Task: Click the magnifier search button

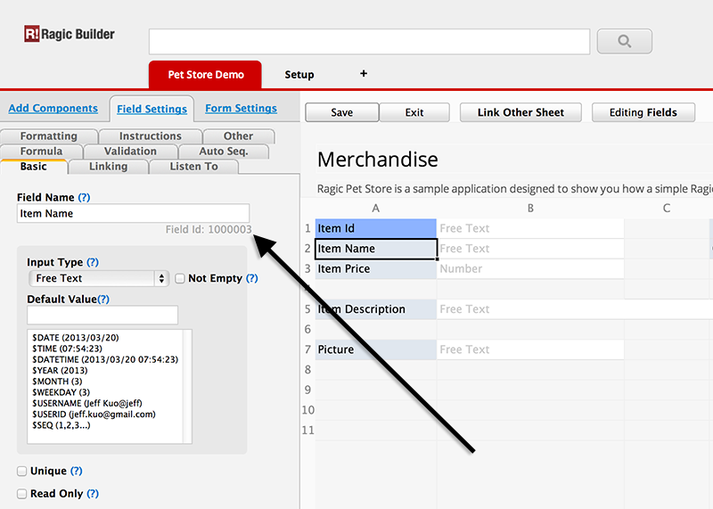Action: point(625,41)
